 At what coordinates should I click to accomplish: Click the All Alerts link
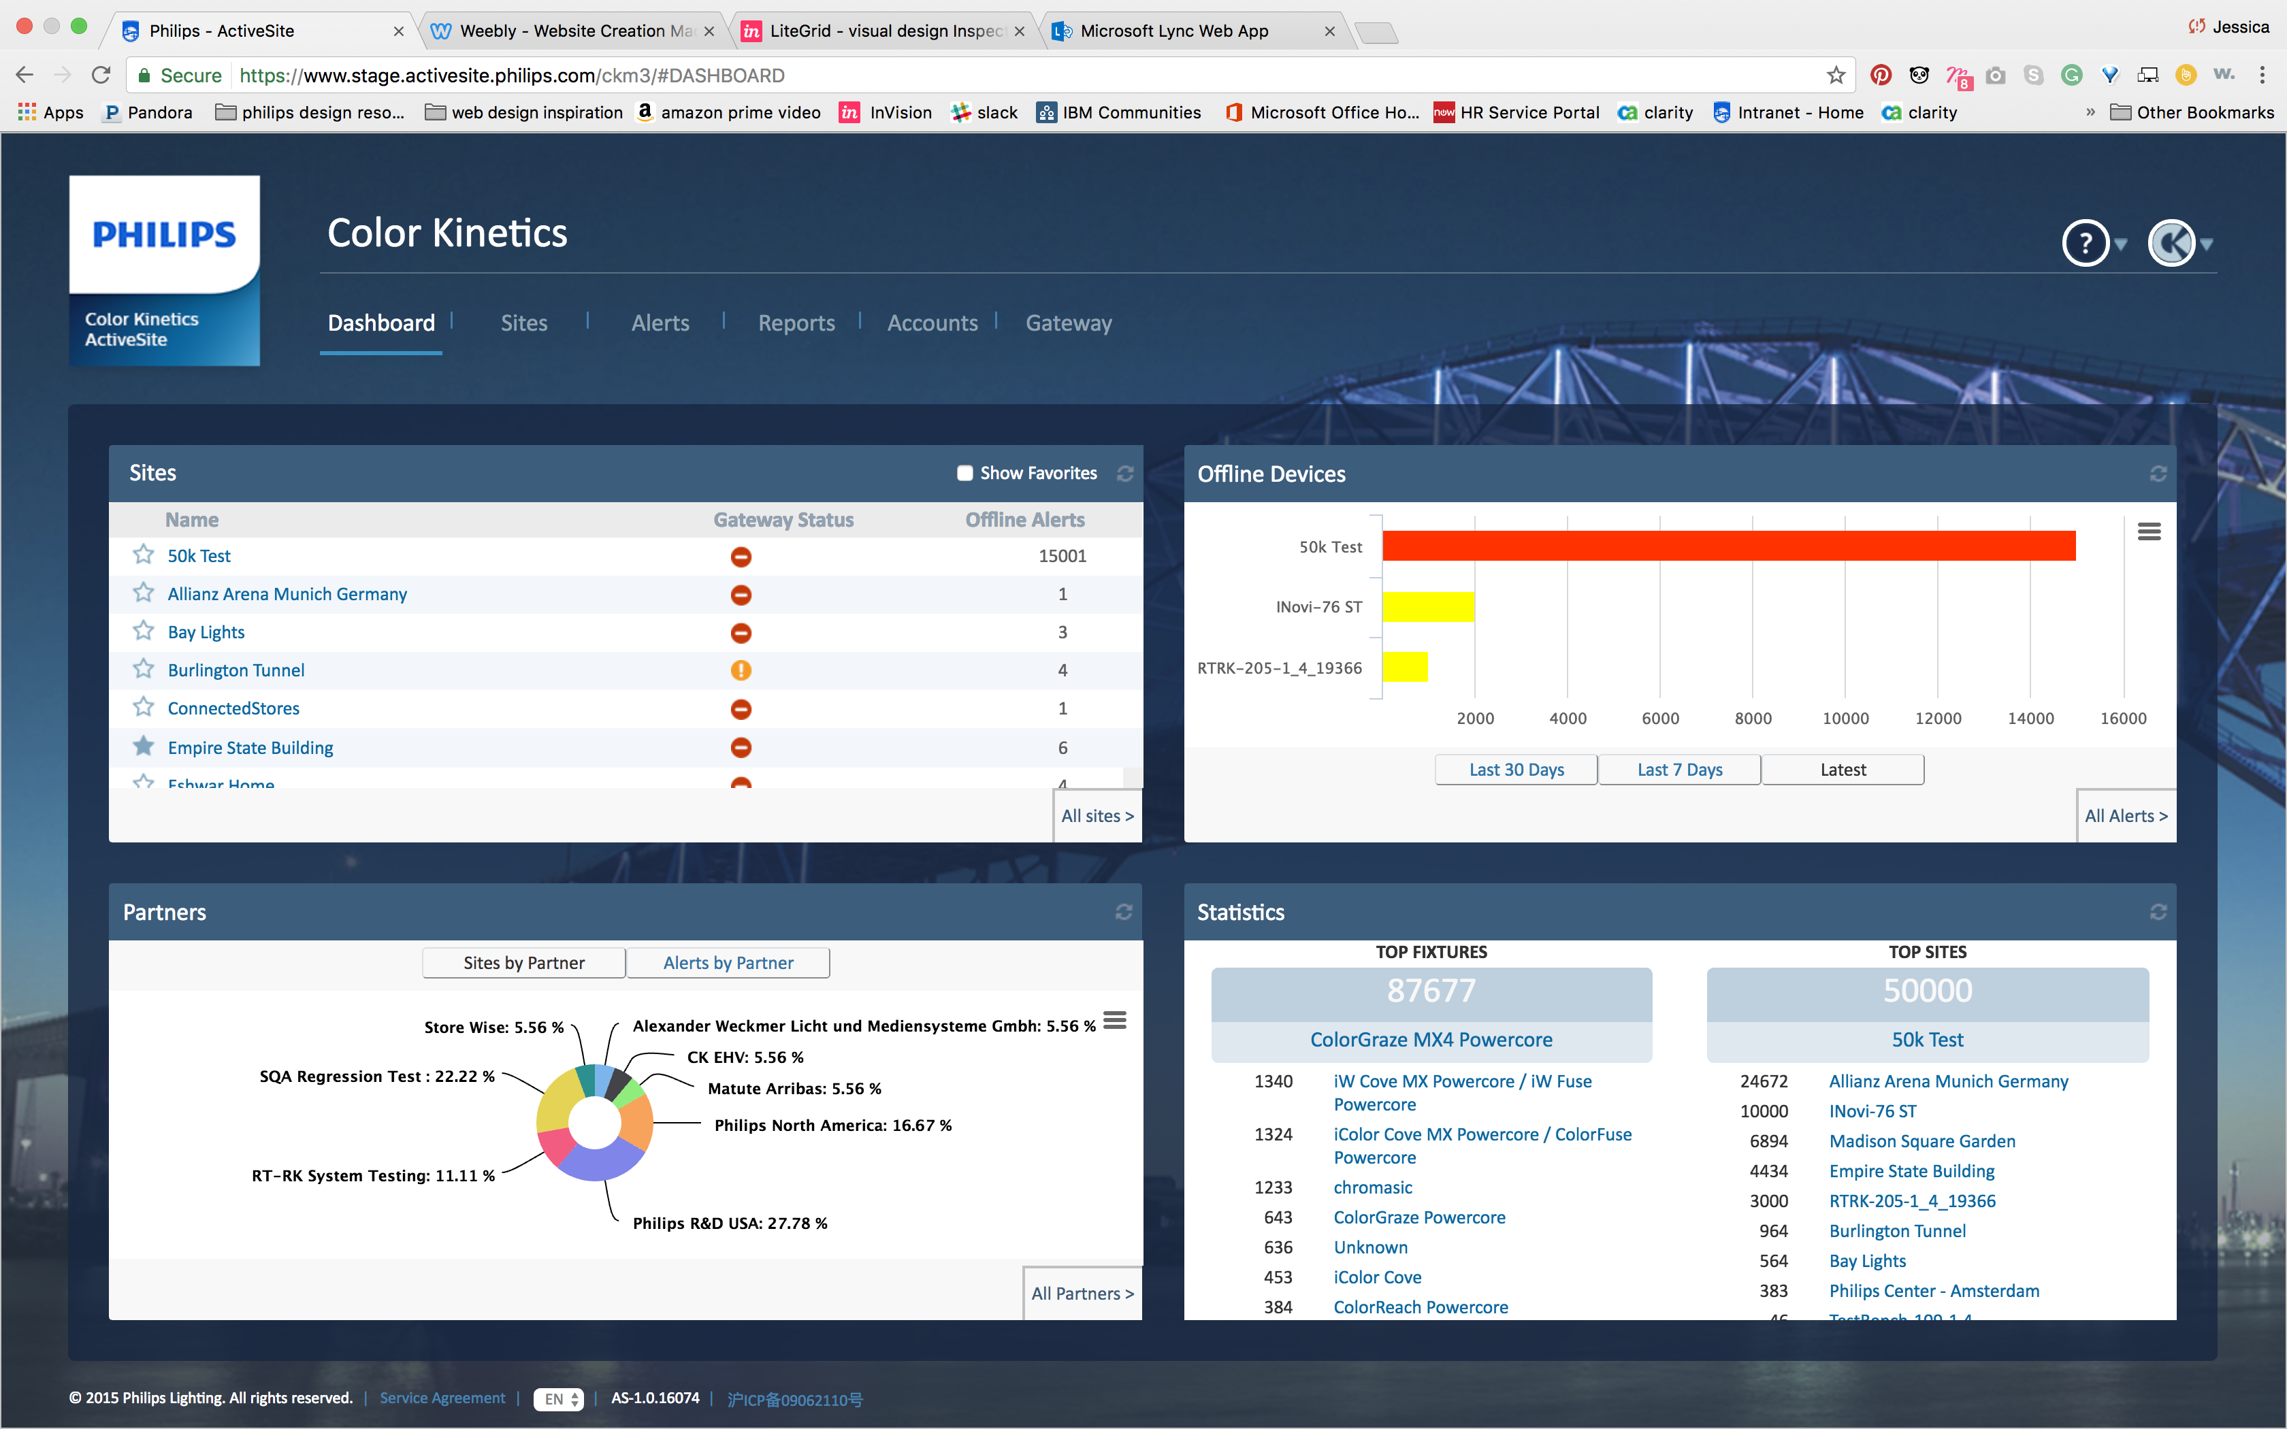[x=2126, y=816]
